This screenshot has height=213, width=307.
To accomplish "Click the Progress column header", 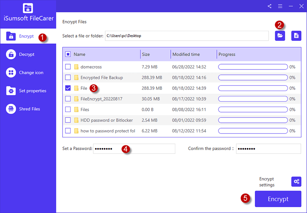I will point(227,54).
